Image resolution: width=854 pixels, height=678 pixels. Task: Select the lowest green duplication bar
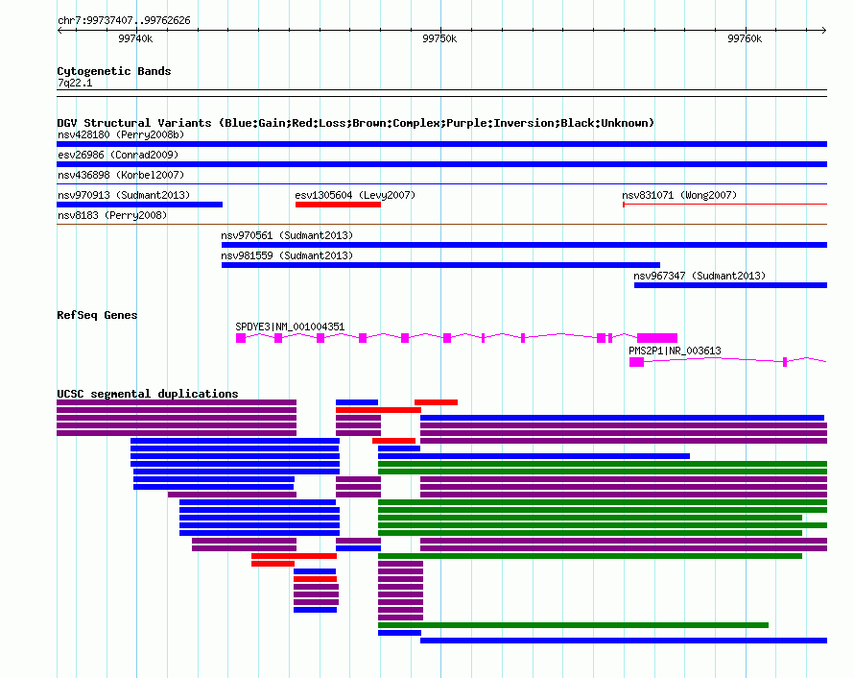[x=573, y=625]
